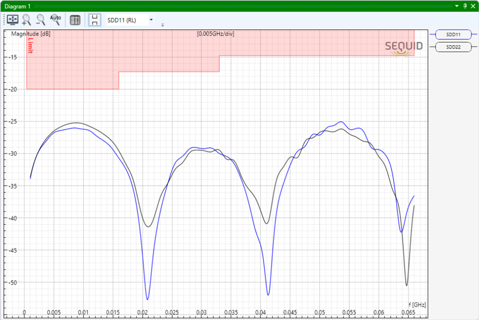Expand the toolbar overflow options arrow
The height and width of the screenshot is (320, 479).
[x=162, y=24]
